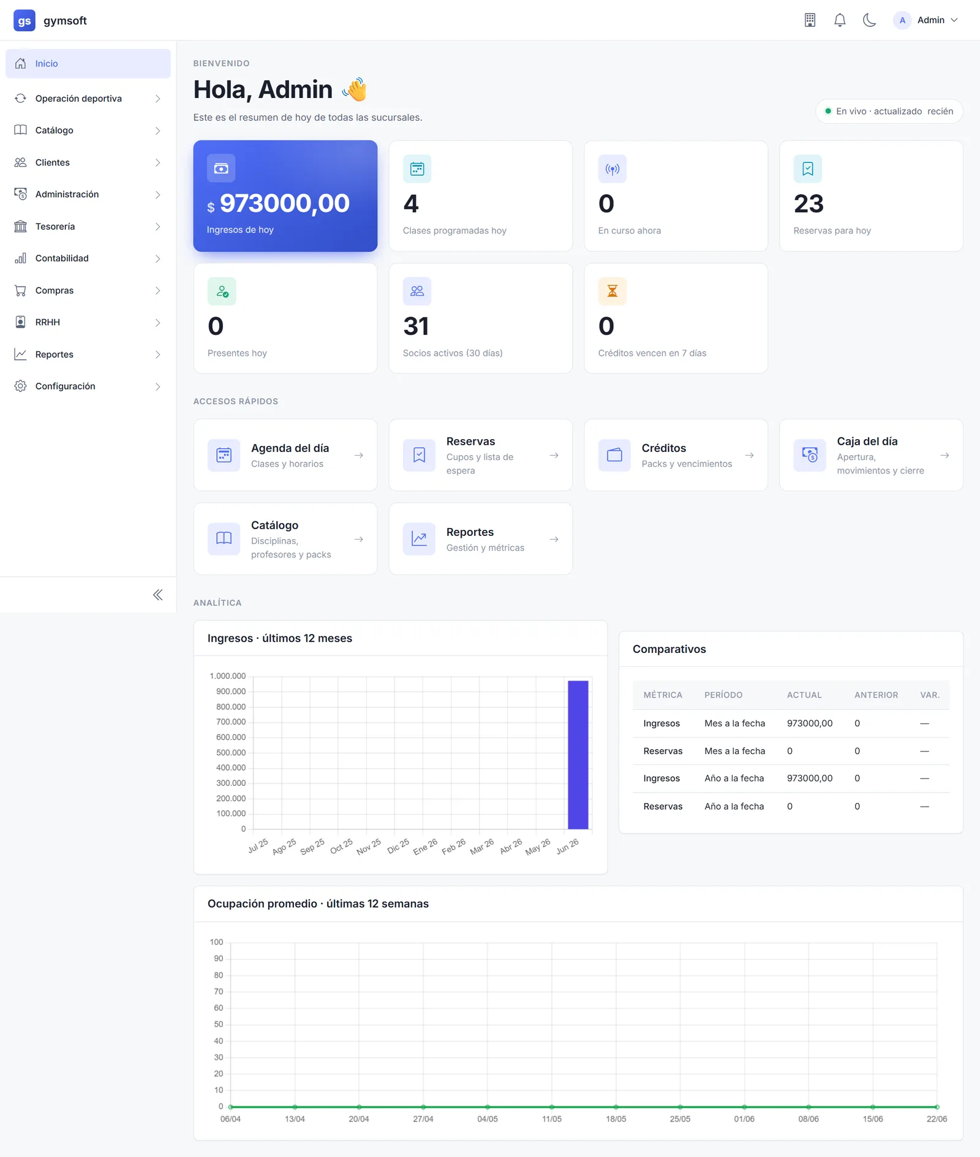Click the Créditos wallet icon
The width and height of the screenshot is (980, 1157).
coord(614,455)
